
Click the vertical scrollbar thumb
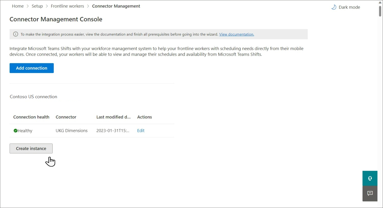380,11
